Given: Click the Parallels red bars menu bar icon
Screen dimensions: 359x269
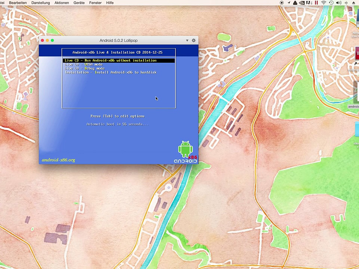Looking at the screenshot, I should [x=316, y=3].
